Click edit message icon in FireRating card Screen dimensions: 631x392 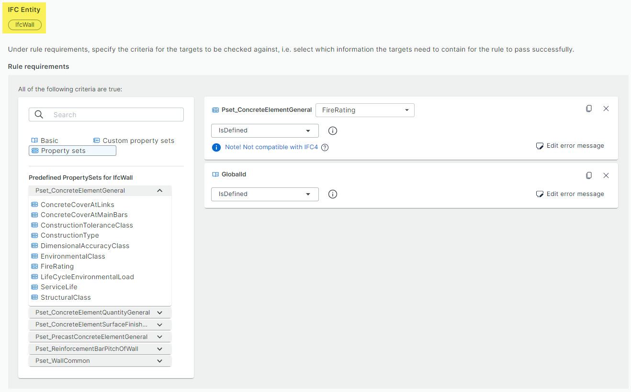pos(540,146)
